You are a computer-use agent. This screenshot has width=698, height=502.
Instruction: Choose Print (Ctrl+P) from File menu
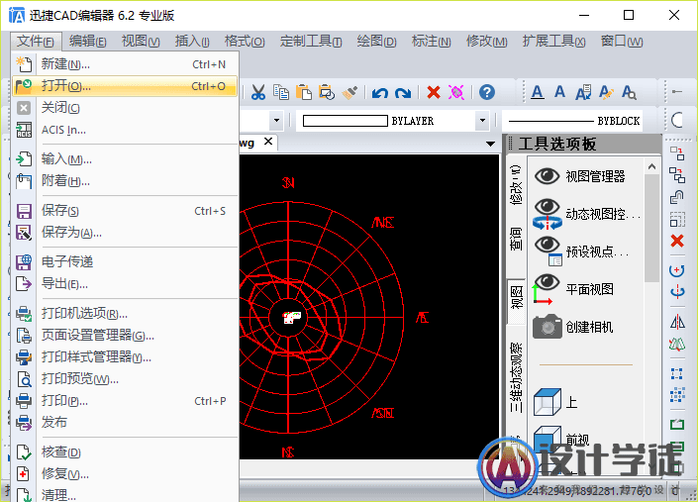[125, 401]
